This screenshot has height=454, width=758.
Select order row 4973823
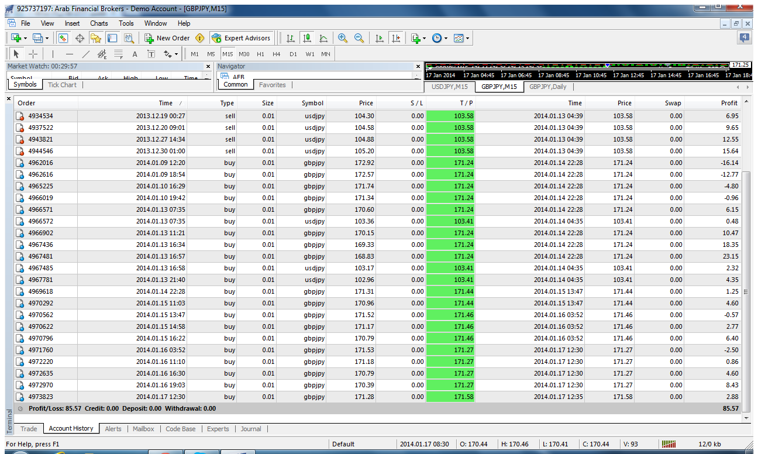pyautogui.click(x=378, y=397)
